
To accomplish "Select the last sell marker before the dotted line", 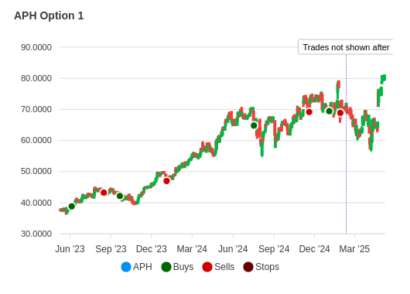I will [x=340, y=113].
